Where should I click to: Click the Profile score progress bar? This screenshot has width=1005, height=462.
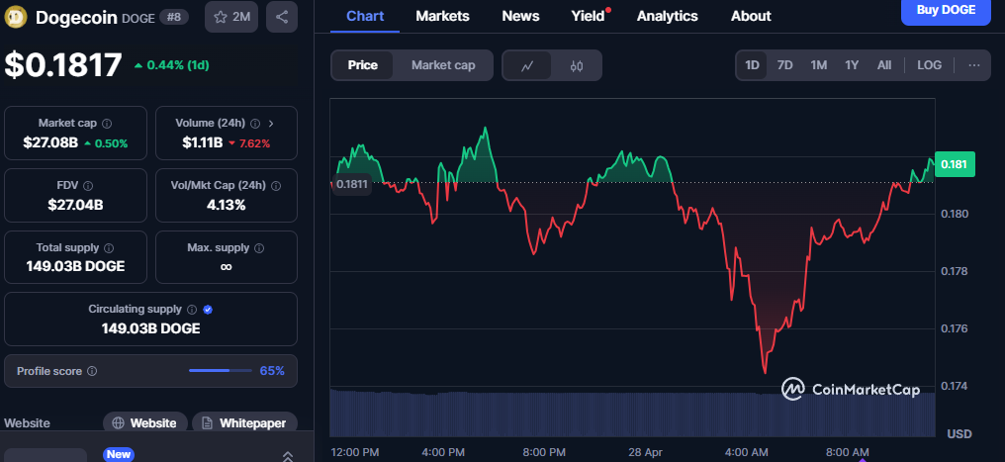pos(221,370)
